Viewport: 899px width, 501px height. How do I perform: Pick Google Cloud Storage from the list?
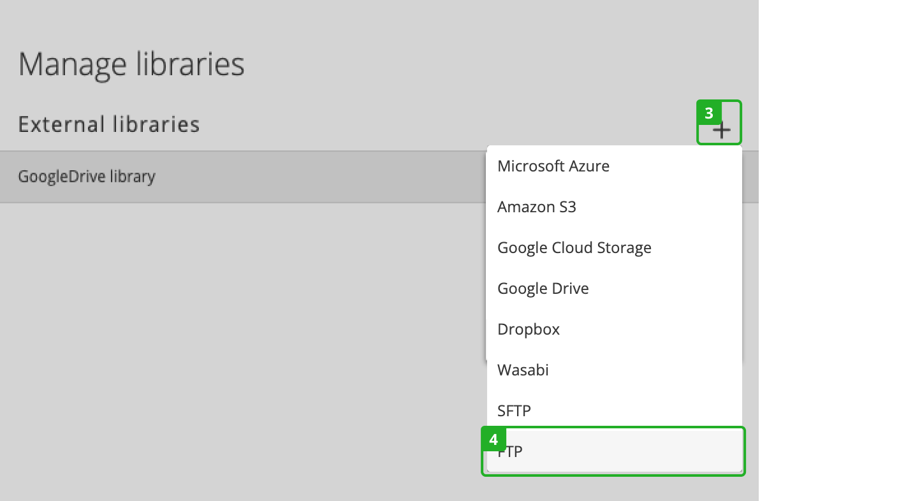574,247
